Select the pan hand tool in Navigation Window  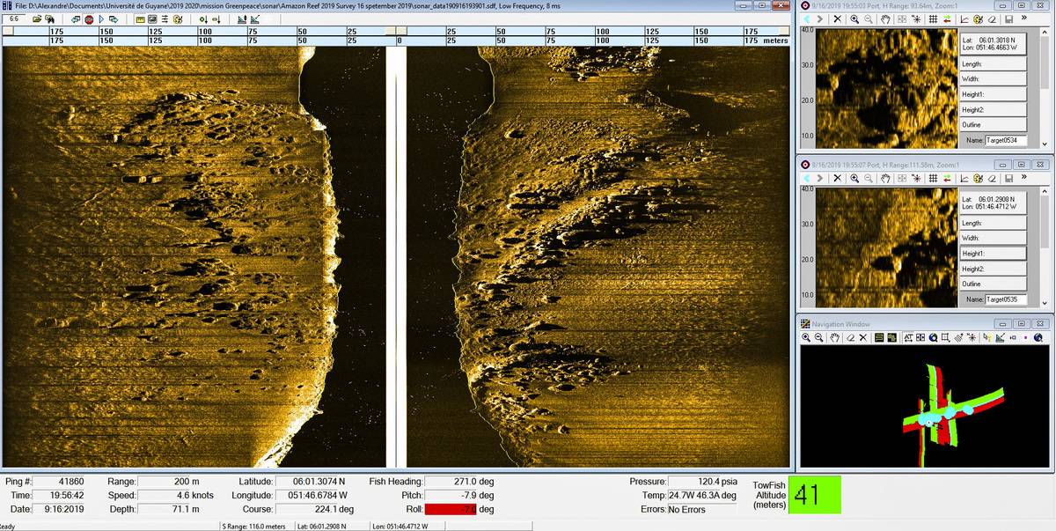[x=834, y=337]
